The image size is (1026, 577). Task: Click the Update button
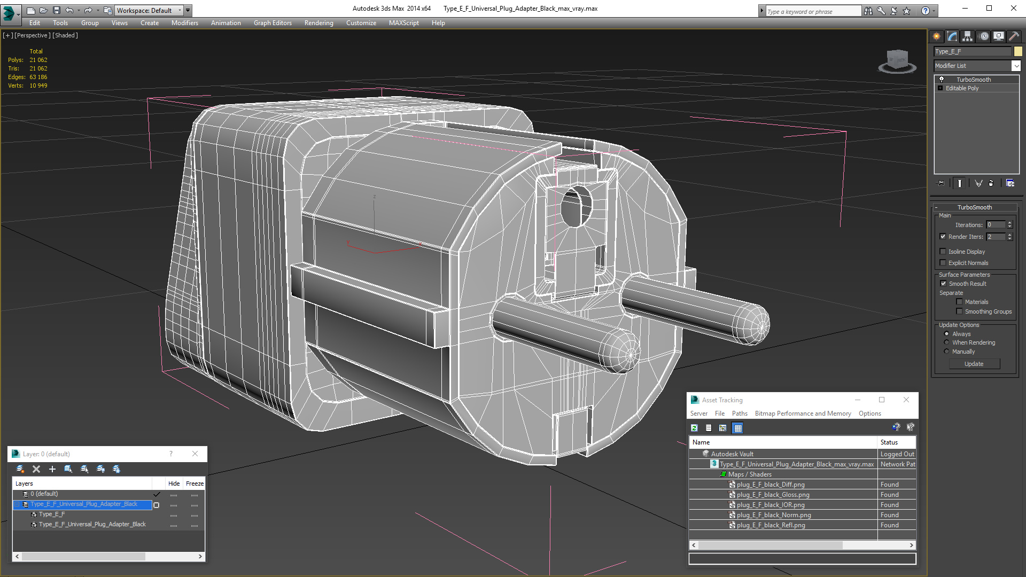coord(974,364)
